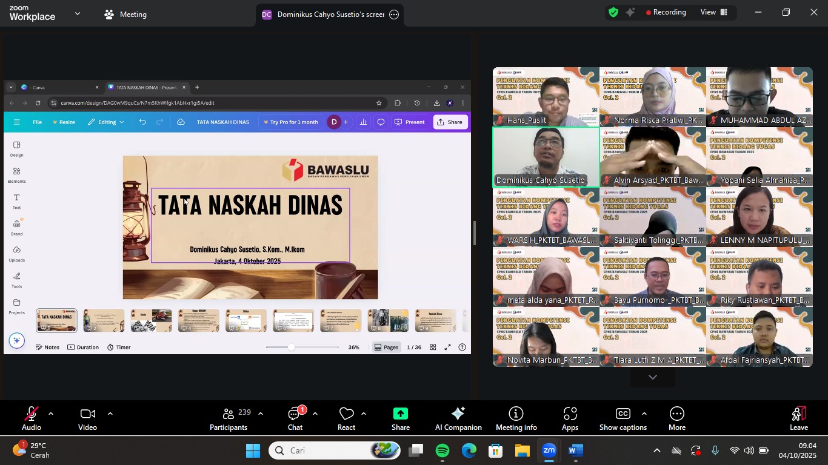Click the Recording indicator
Viewport: 828px width, 465px height.
[666, 13]
